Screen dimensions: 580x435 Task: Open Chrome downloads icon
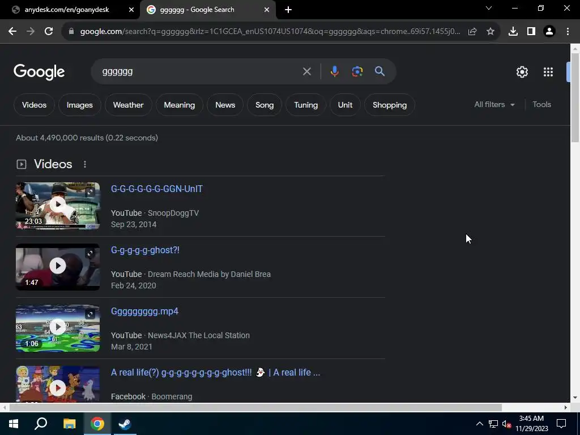(513, 32)
